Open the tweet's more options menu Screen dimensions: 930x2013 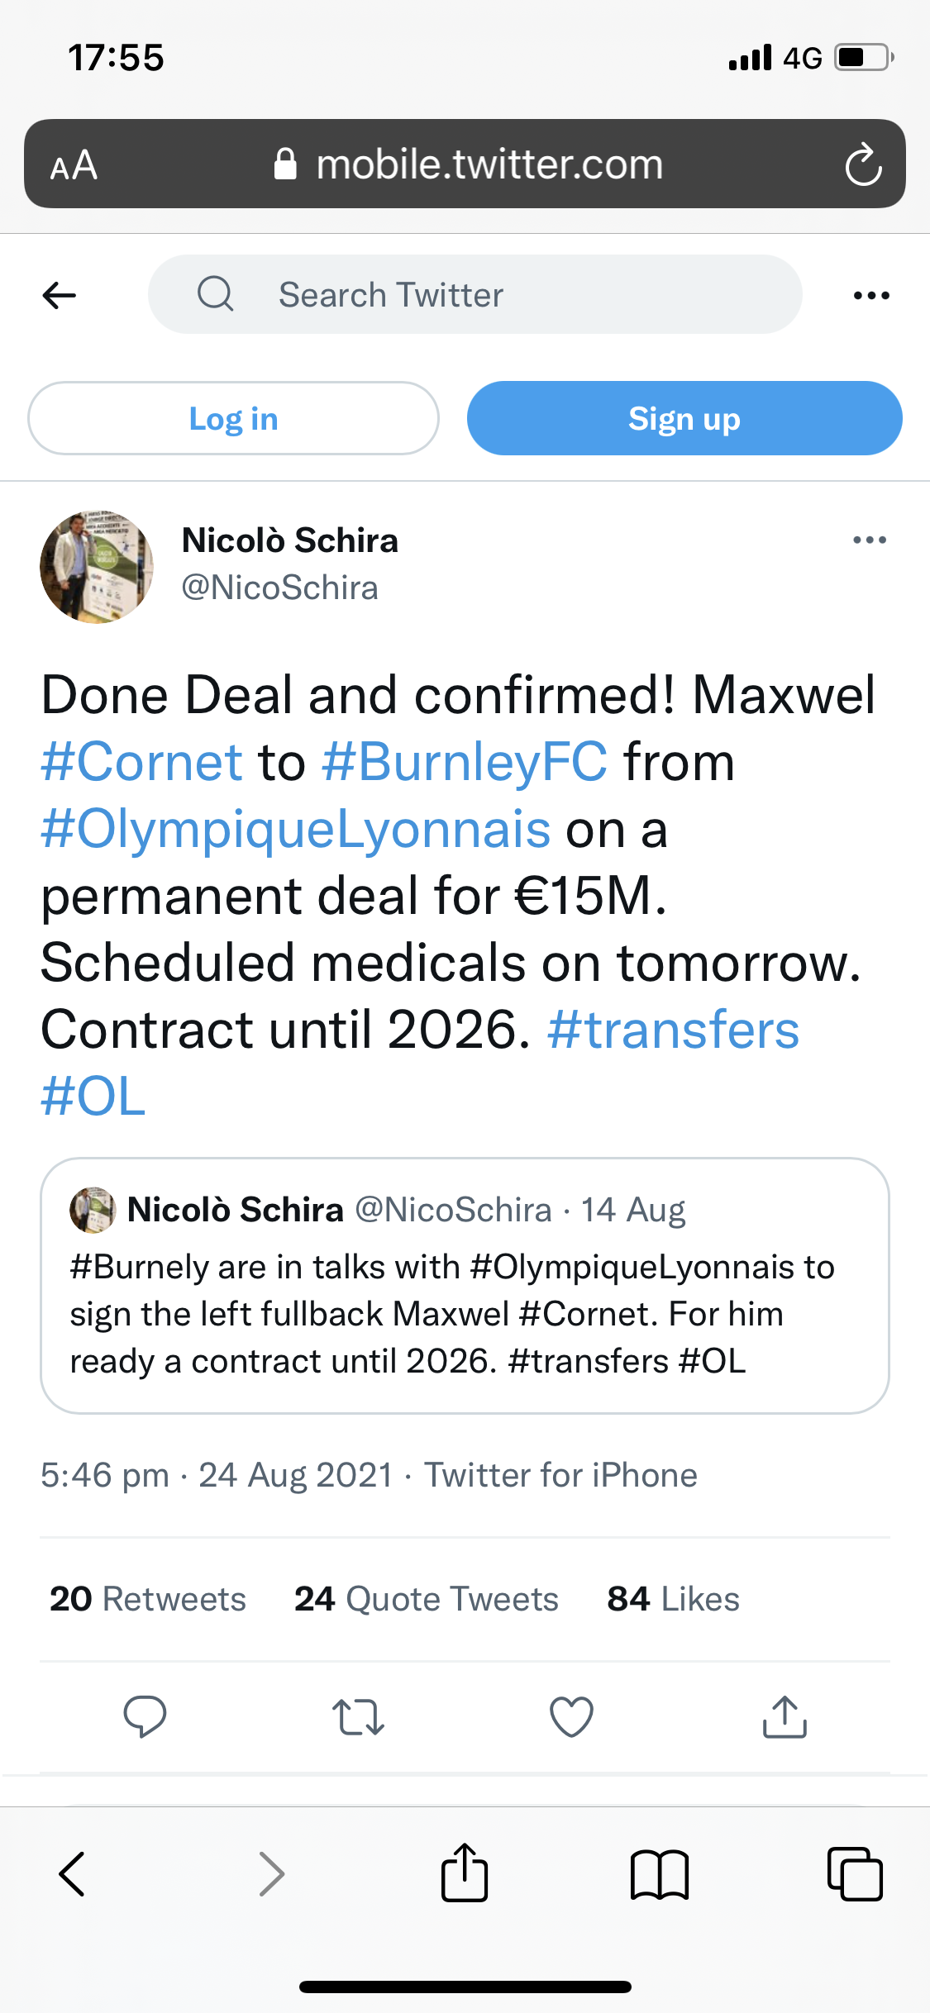tap(870, 540)
